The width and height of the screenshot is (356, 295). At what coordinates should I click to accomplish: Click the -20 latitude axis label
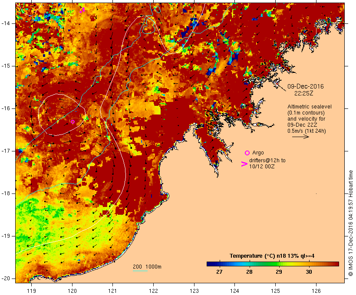pyautogui.click(x=6, y=279)
